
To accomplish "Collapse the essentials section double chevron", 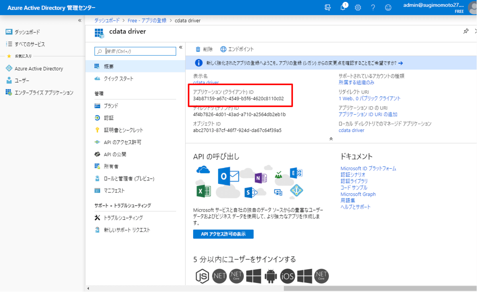I will [331, 139].
